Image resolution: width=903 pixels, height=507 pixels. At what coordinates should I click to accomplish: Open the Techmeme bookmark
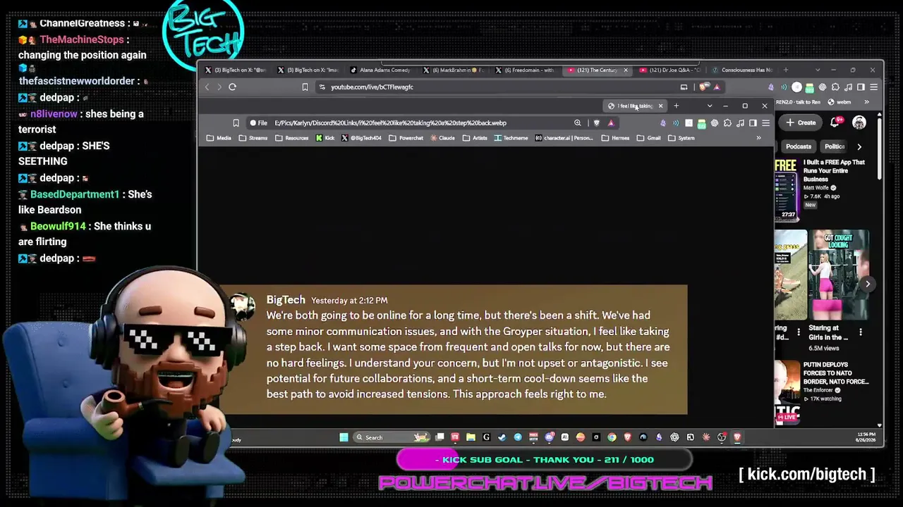511,138
